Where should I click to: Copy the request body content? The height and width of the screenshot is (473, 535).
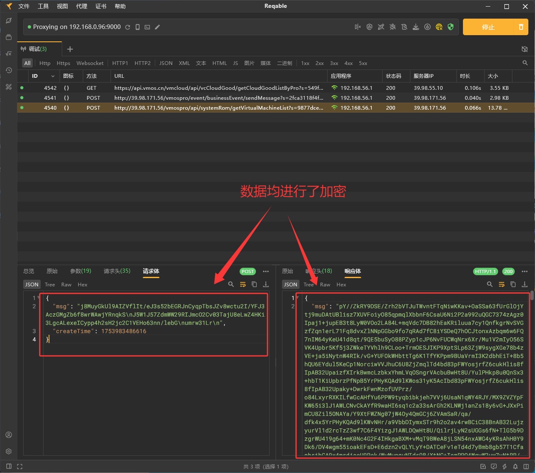[254, 284]
